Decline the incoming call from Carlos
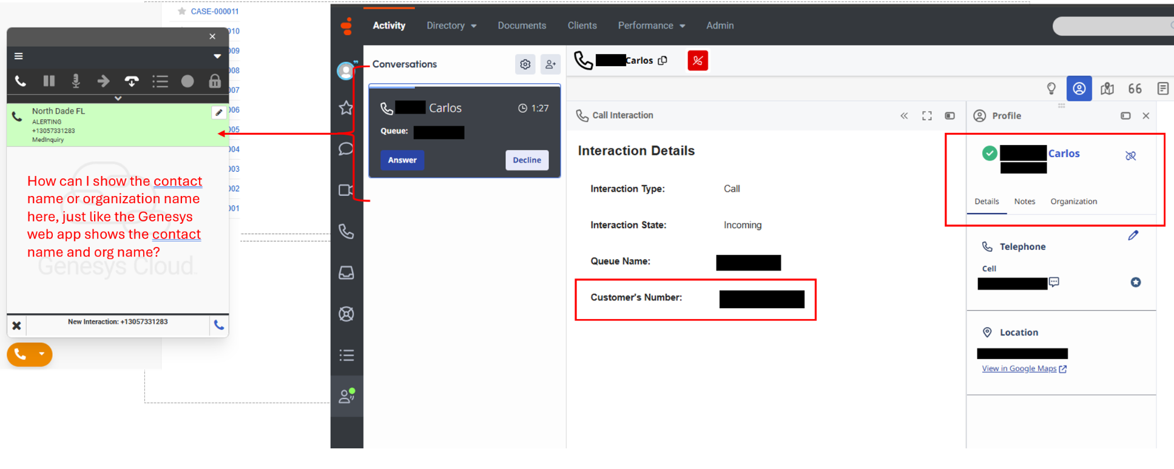1174x469 pixels. coord(527,160)
